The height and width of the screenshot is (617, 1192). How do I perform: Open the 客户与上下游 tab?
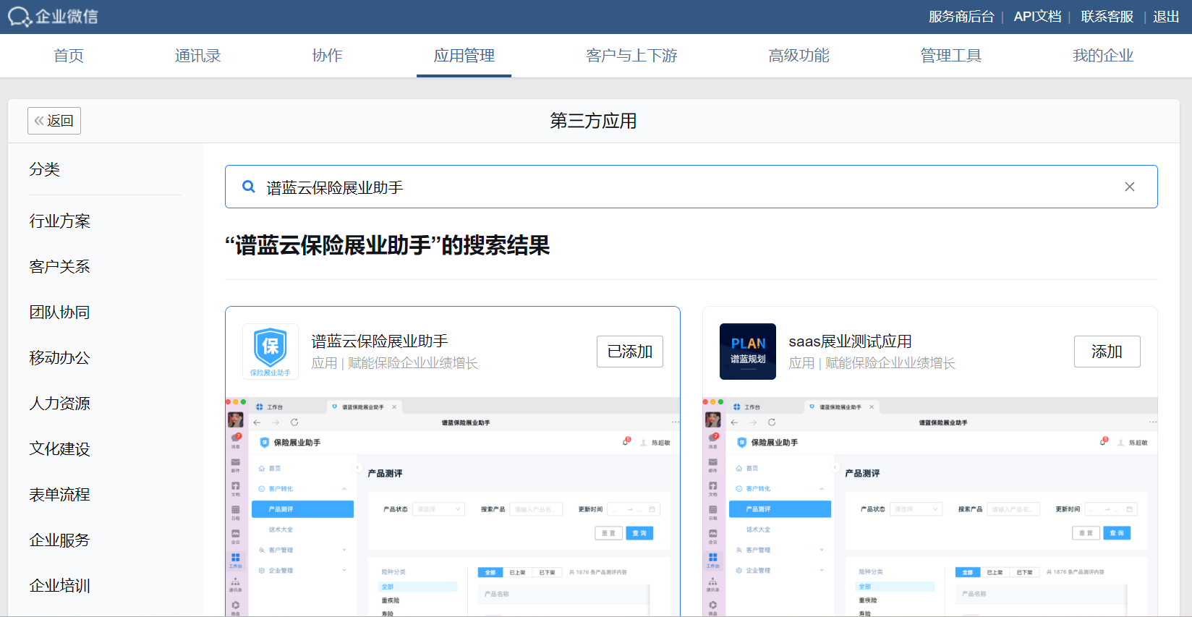(x=631, y=56)
